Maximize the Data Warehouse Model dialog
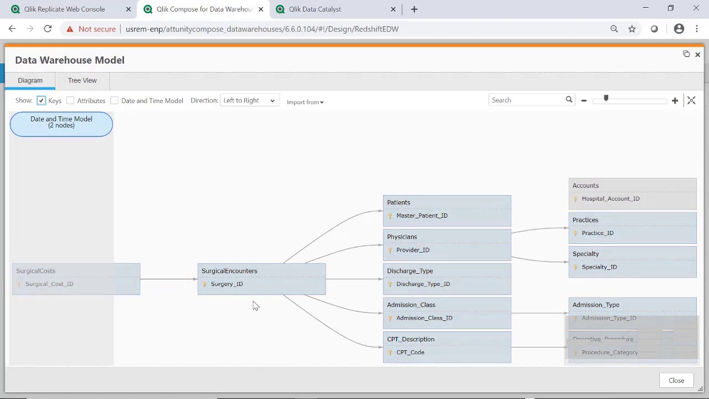 [x=686, y=54]
